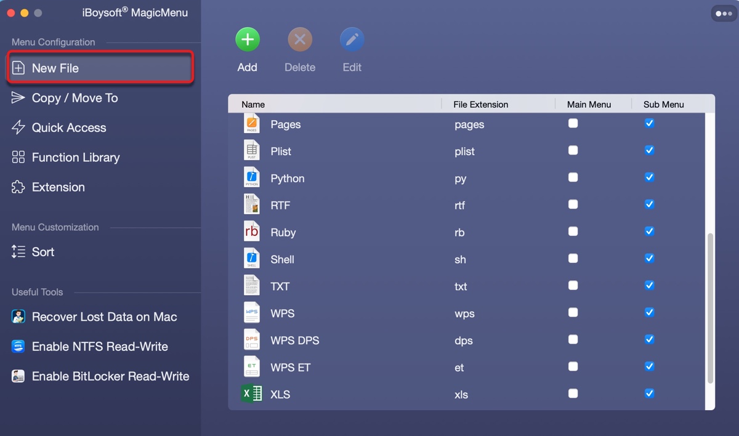Disable Sub Menu checkbox for WPS ET

click(x=649, y=367)
